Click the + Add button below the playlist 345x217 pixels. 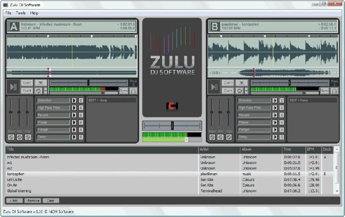[14, 200]
